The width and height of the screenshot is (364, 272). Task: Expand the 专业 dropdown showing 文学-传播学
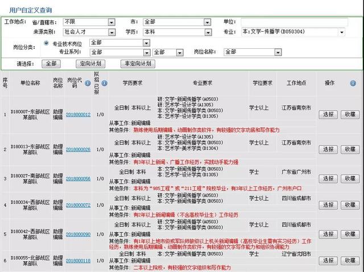(293, 32)
